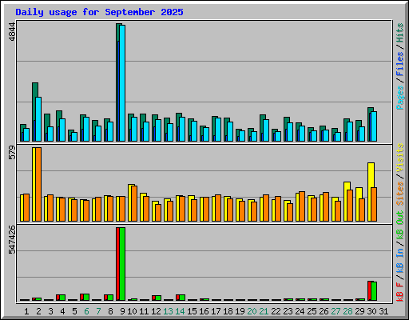
Task: Click the tall green kB Out bar for day 9
Action: pos(122,264)
